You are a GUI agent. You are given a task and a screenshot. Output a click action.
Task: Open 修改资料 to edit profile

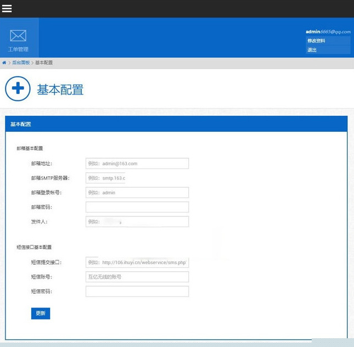[x=317, y=41]
